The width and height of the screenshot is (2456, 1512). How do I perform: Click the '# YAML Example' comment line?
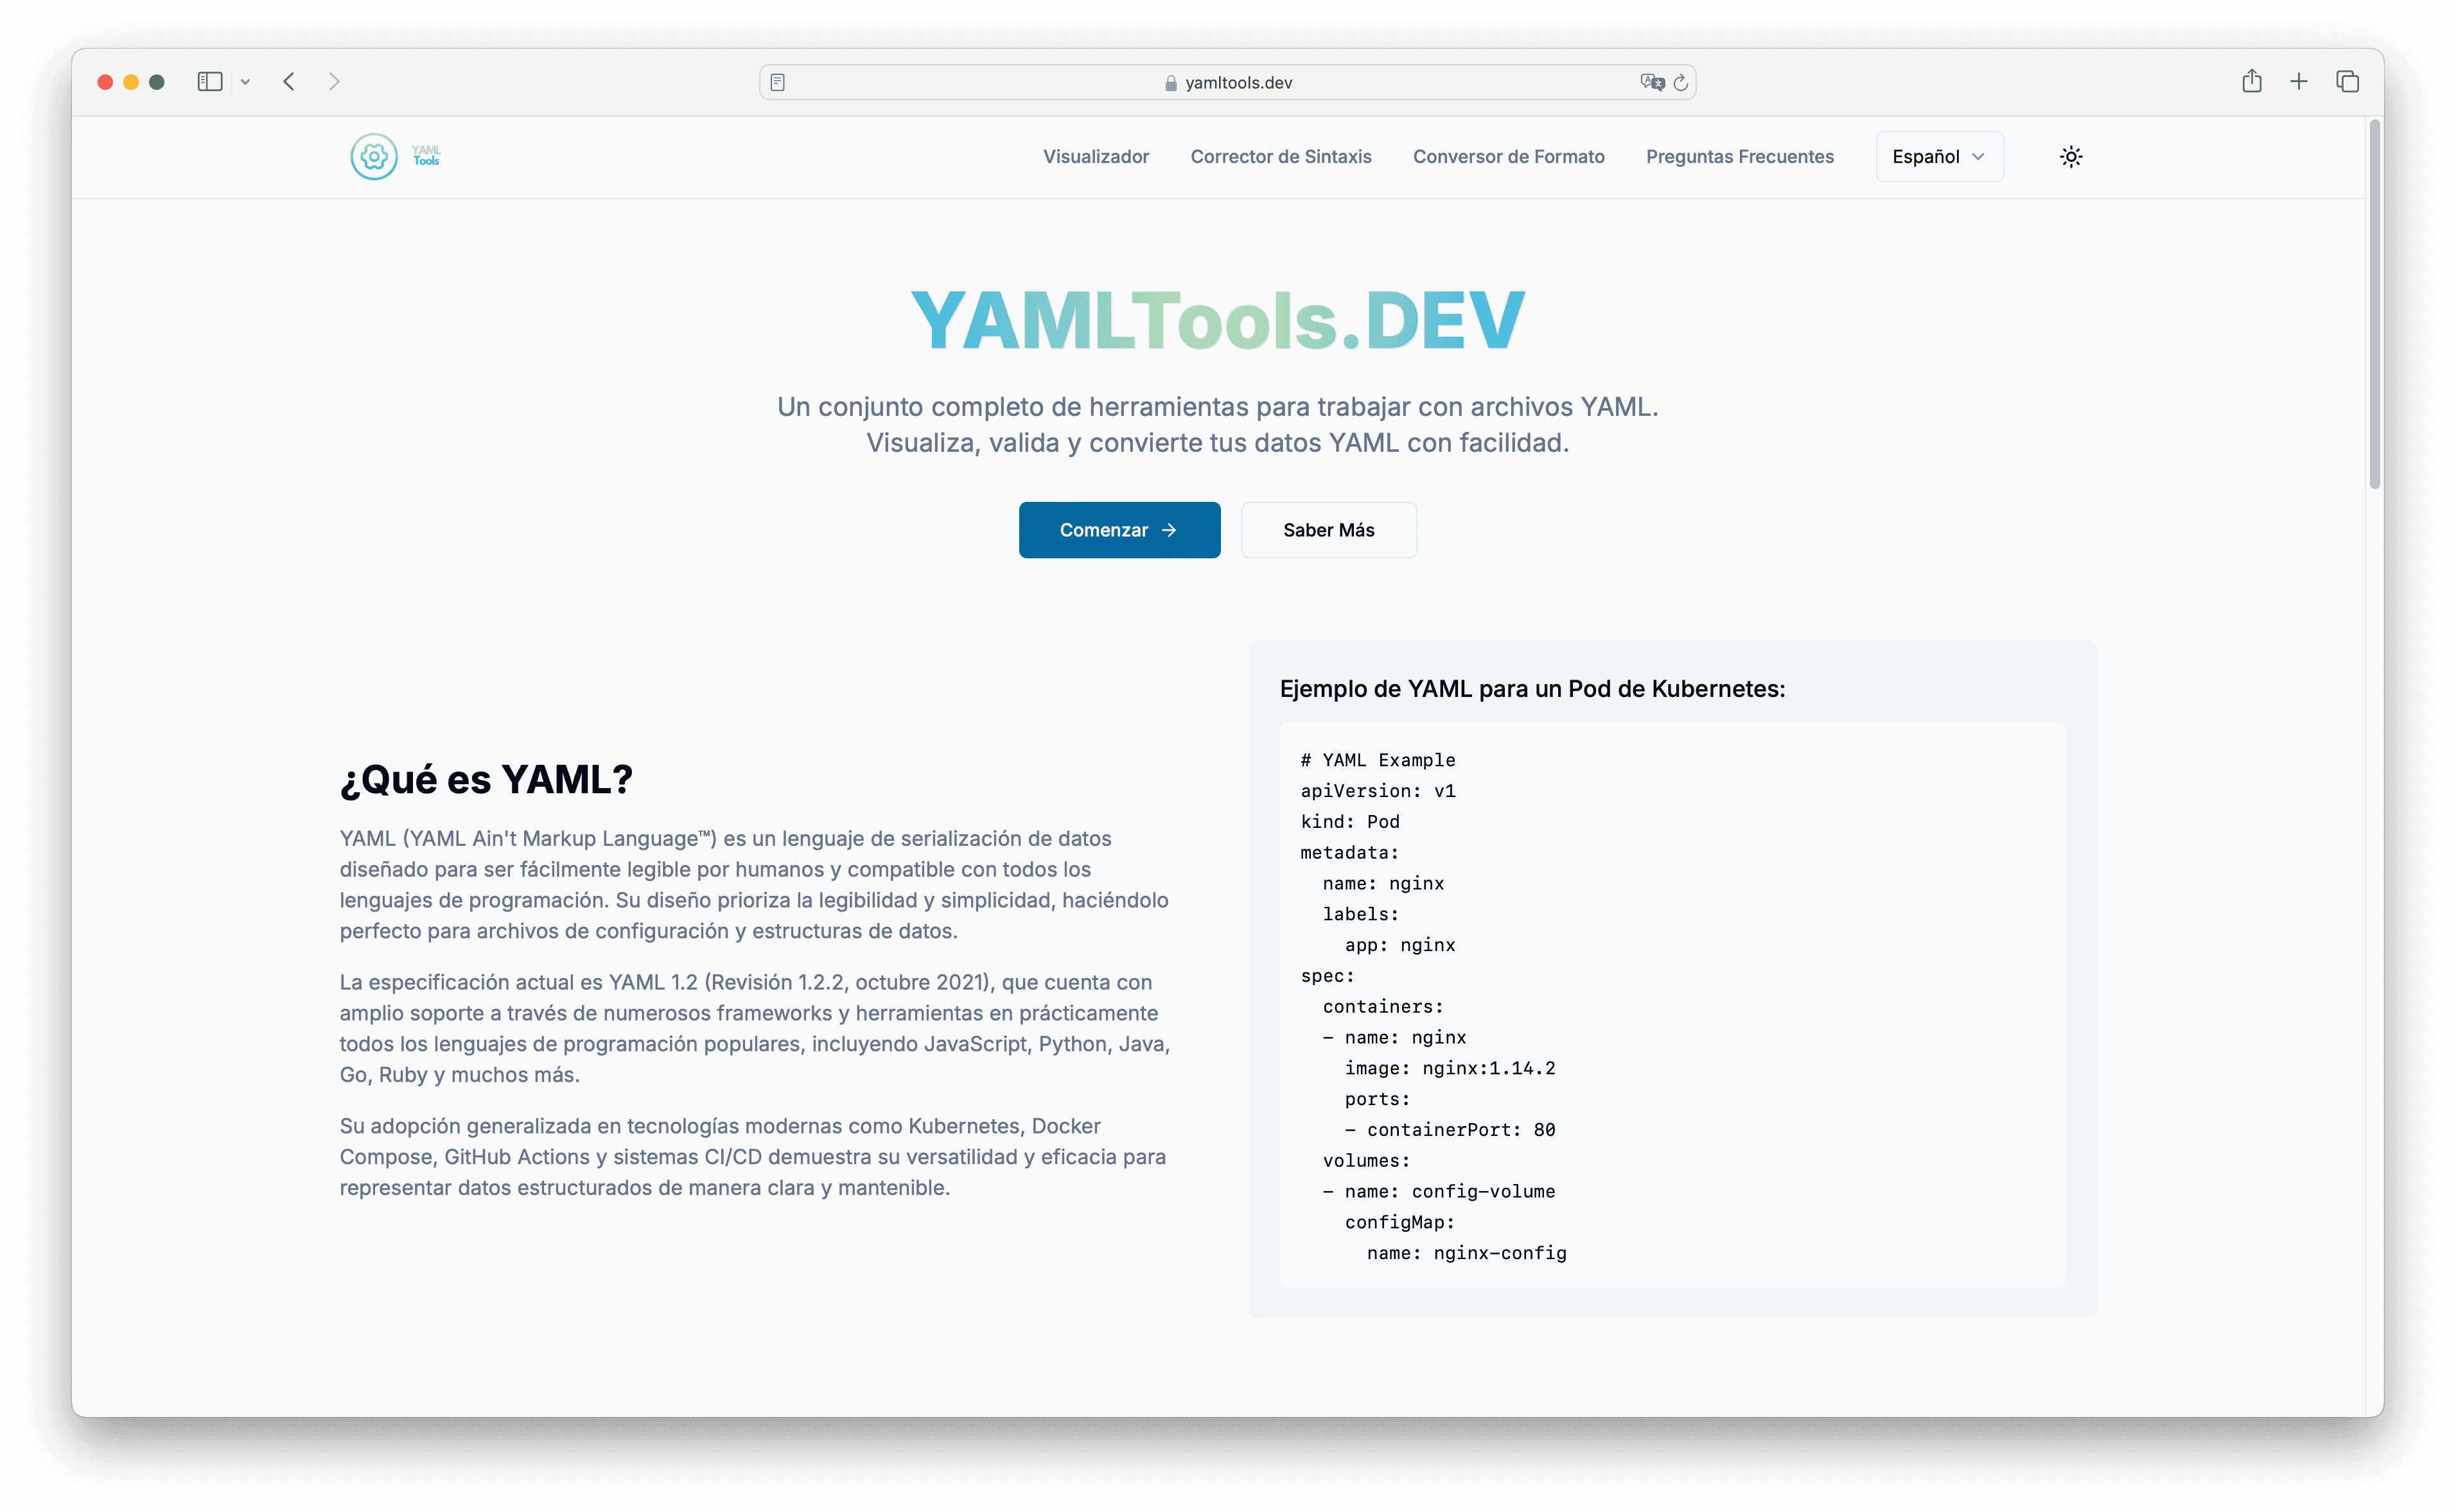(x=1378, y=760)
